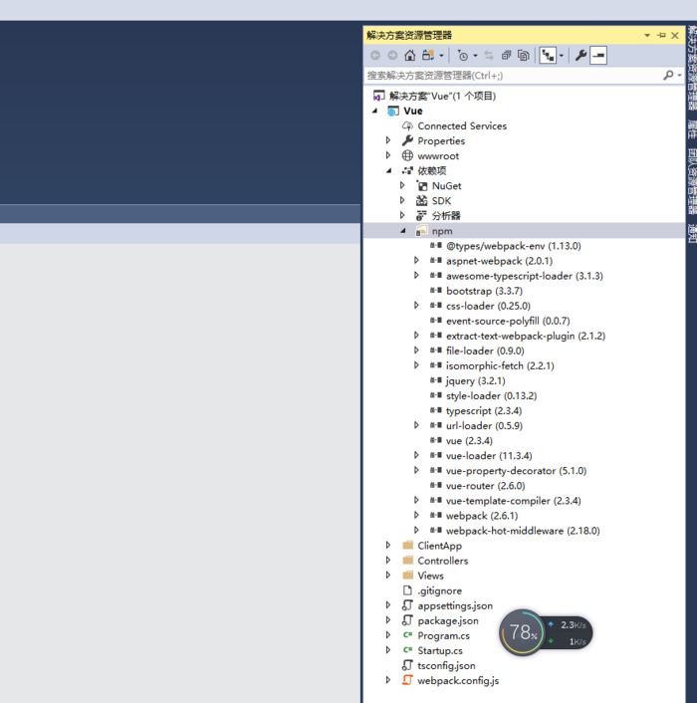Select the solution 'Vue' root icon
This screenshot has width=697, height=703.
[x=378, y=96]
